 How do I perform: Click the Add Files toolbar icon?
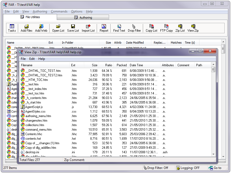click(26, 28)
